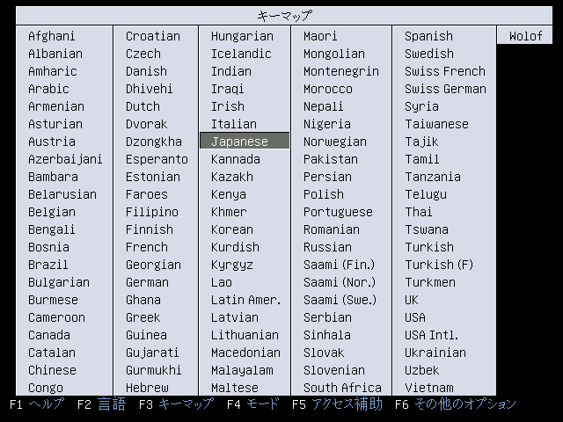The height and width of the screenshot is (422, 563).
Task: Choose USA Intl. keyboard layout
Action: click(432, 335)
